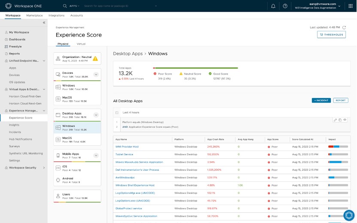Image resolution: width=357 pixels, height=223 pixels.
Task: Toggle filter visibility eye icon
Action: (x=345, y=120)
